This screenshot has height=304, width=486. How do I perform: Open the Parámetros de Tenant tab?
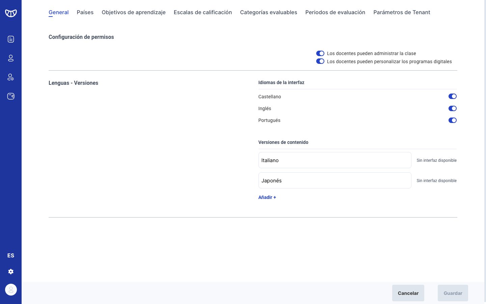click(x=402, y=12)
